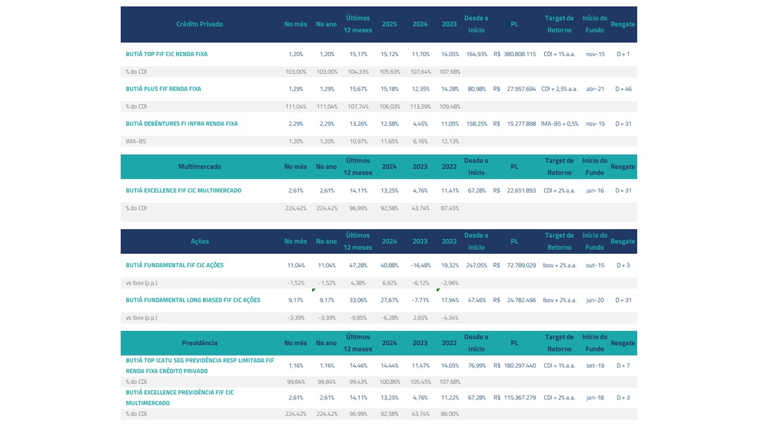
Task: Select the Multimercado section header
Action: 200,167
